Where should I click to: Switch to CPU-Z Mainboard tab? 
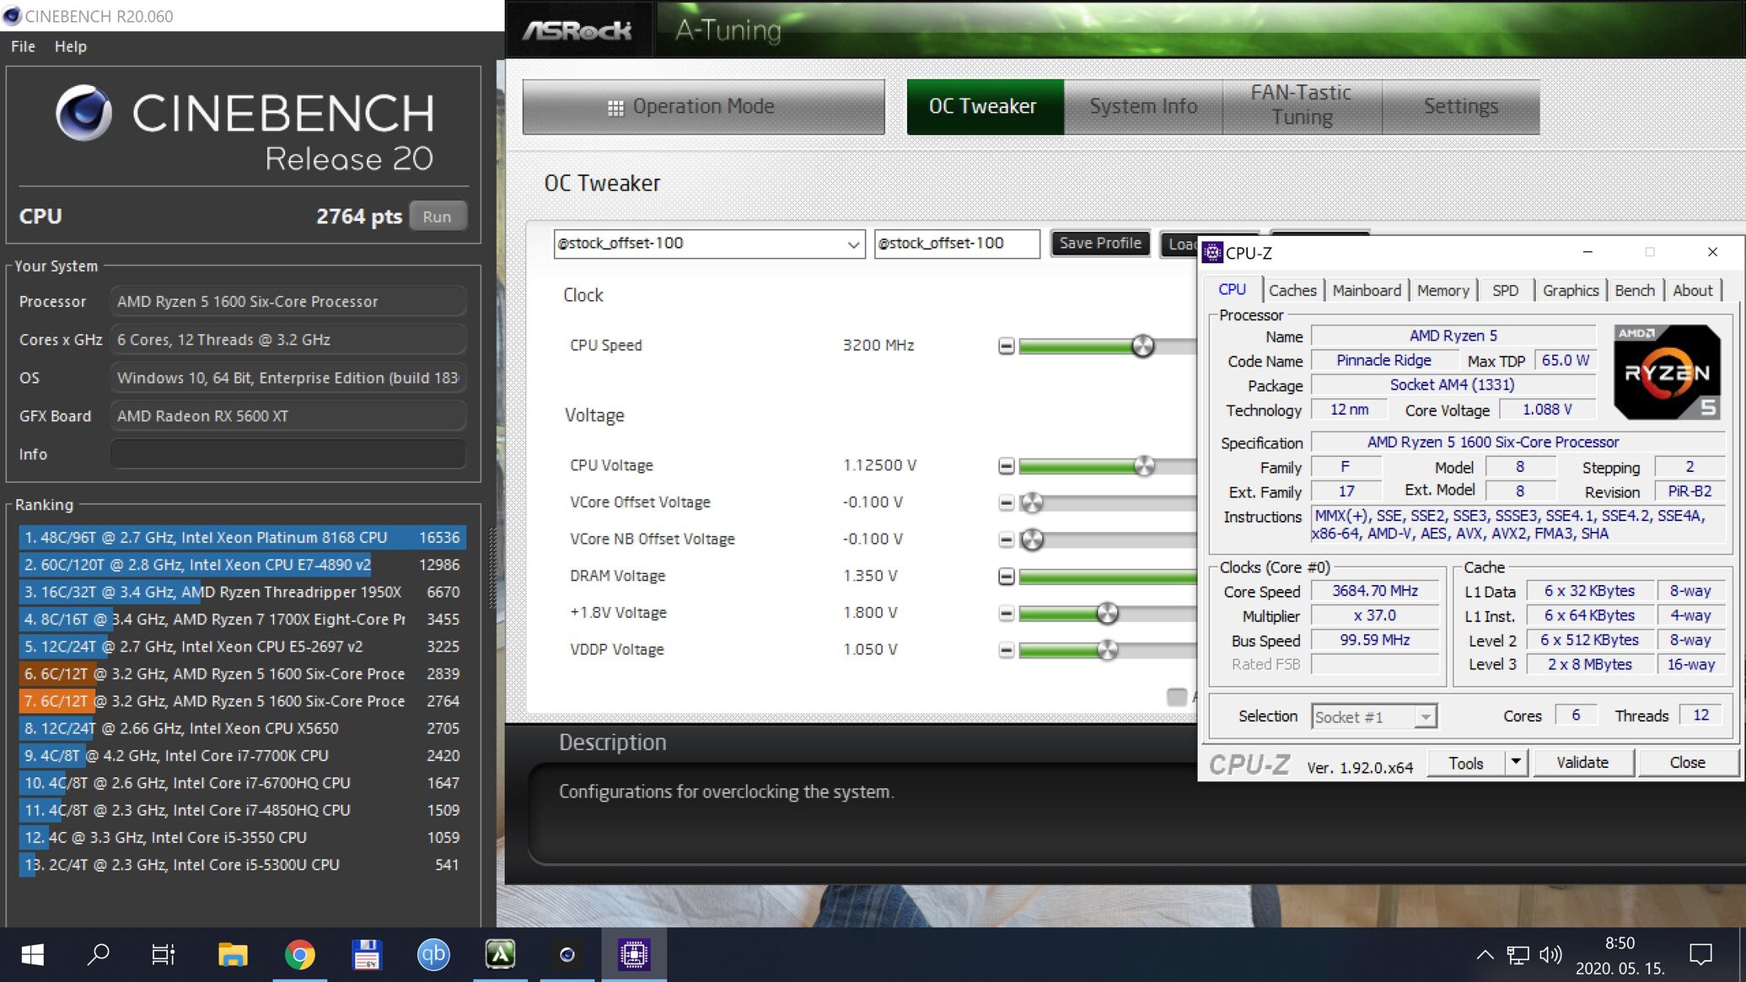pos(1367,290)
